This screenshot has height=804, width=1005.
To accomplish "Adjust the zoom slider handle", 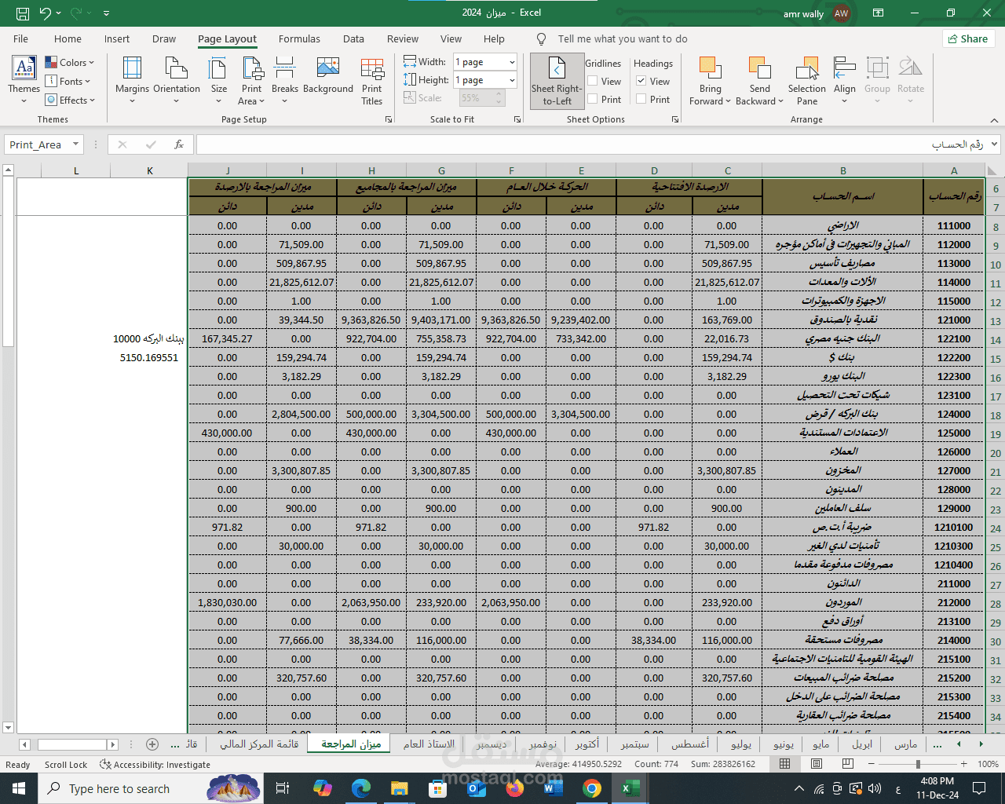I will (918, 764).
